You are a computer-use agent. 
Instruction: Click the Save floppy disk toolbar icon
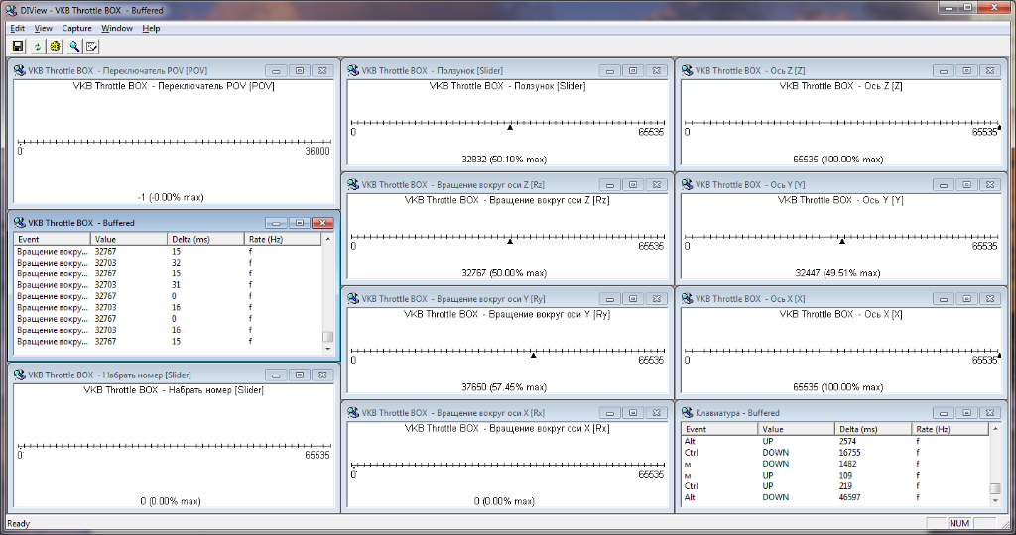18,46
